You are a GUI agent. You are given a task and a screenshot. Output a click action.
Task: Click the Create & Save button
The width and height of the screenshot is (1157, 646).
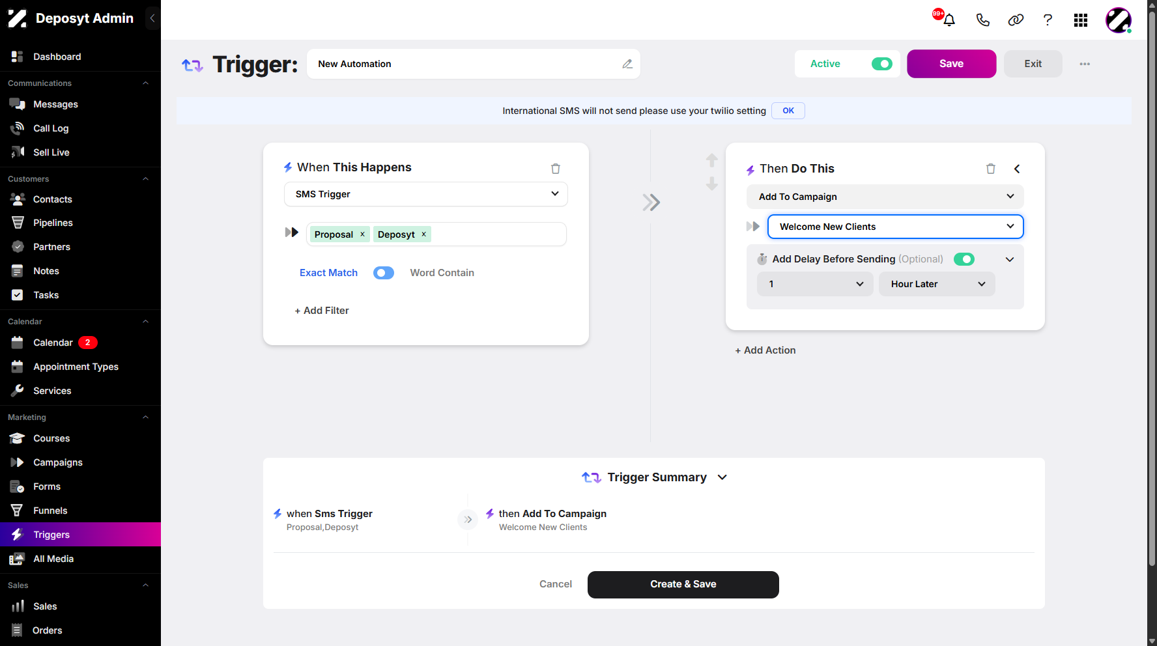click(683, 585)
